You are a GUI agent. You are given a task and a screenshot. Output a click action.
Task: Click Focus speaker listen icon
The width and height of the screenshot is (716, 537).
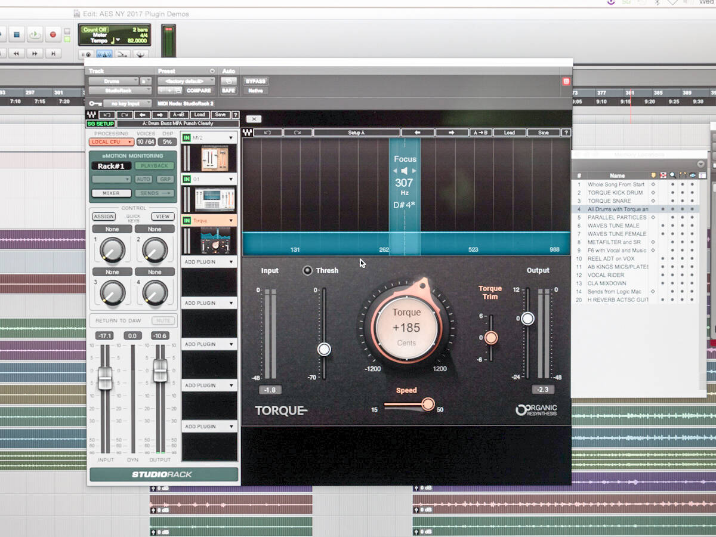(405, 171)
